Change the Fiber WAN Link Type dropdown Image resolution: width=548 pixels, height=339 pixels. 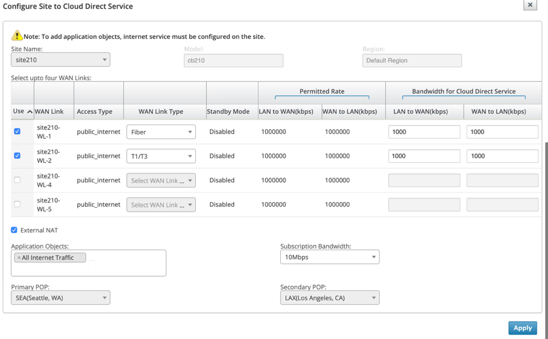click(x=161, y=132)
